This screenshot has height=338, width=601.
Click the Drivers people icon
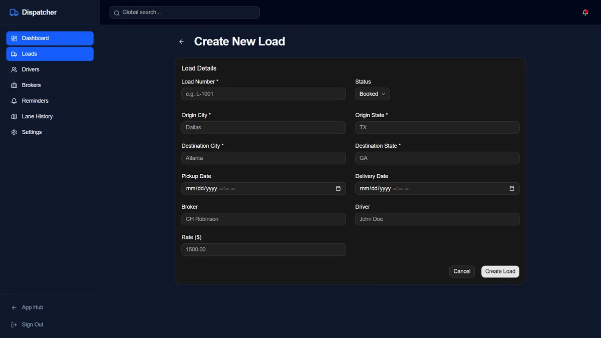click(x=14, y=70)
